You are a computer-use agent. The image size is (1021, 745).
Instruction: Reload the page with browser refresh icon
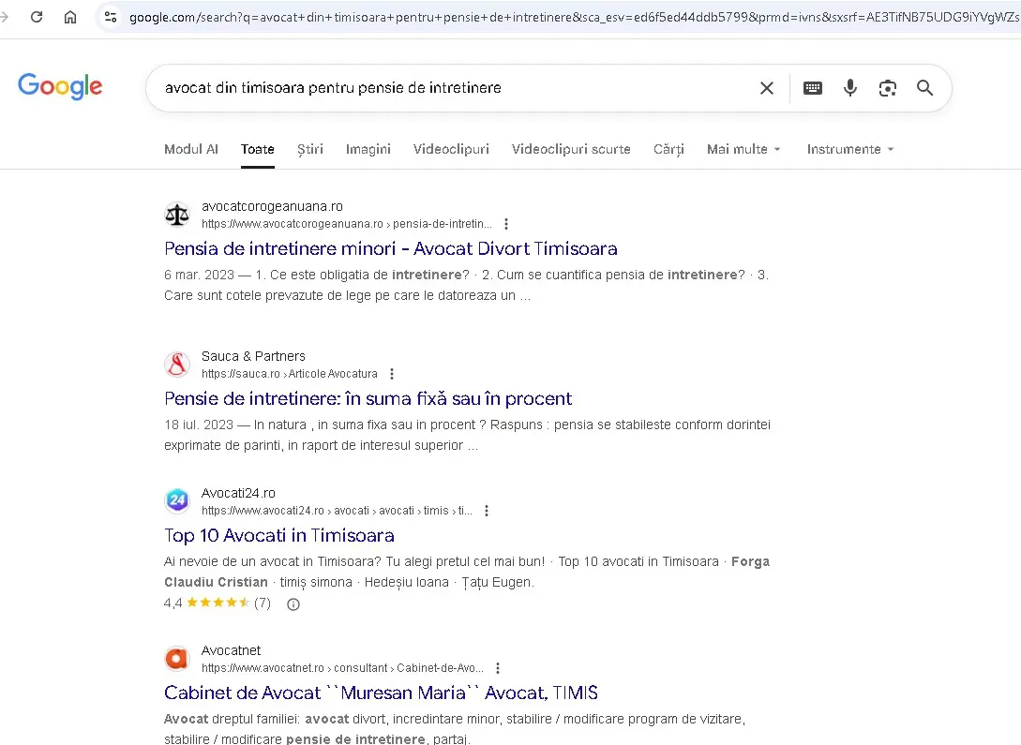[x=37, y=17]
